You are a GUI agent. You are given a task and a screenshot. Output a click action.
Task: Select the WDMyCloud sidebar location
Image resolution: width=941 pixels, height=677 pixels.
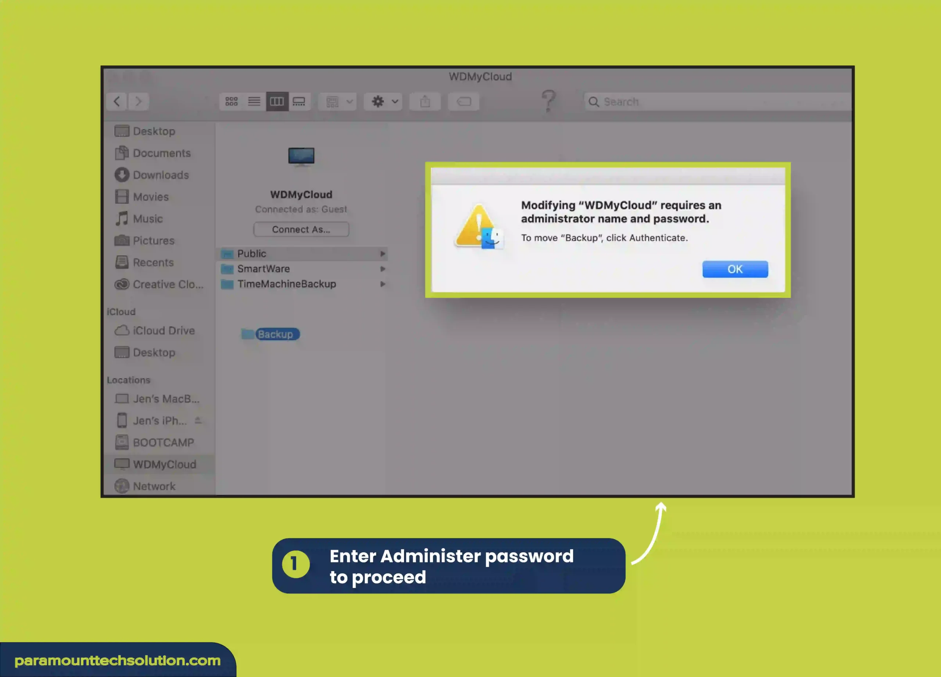click(163, 464)
